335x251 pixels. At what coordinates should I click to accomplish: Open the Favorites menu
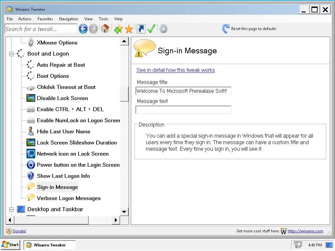coord(45,19)
